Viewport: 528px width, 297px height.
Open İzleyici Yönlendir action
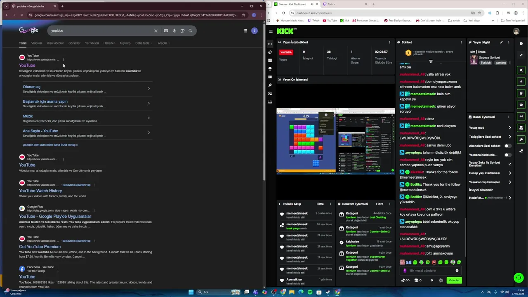point(481,190)
